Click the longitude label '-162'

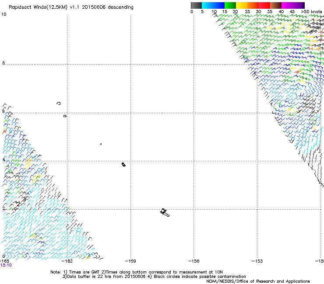67,261
